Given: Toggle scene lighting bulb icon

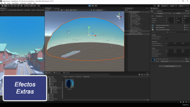Looking at the screenshot, I should (x=61, y=10).
